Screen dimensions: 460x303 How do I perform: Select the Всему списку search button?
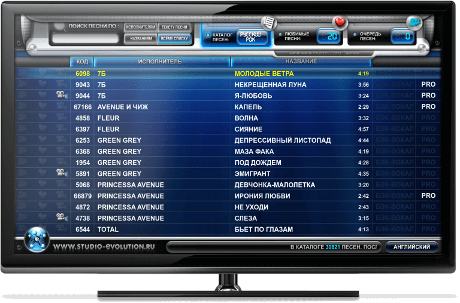pyautogui.click(x=175, y=39)
